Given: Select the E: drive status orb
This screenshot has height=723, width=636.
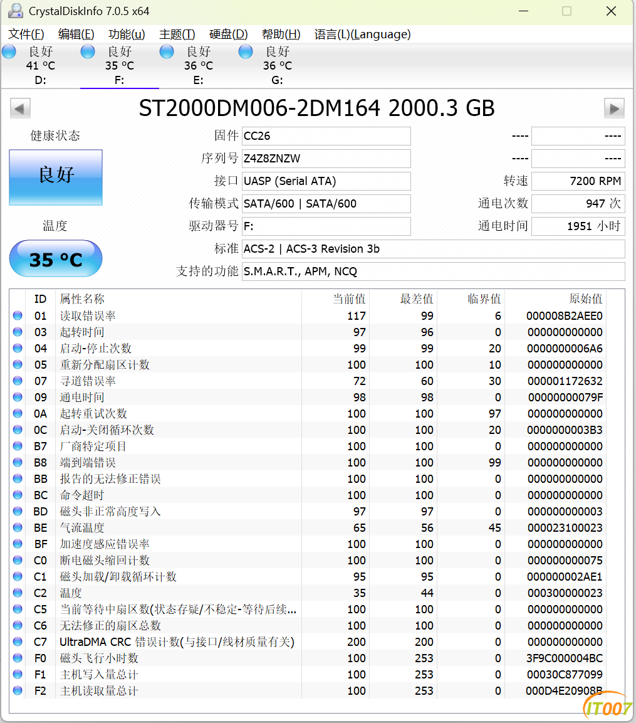Looking at the screenshot, I should coord(167,51).
